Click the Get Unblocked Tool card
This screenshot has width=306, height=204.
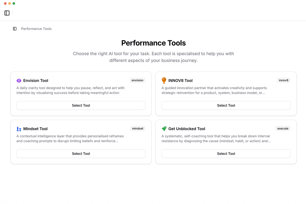[226, 142]
